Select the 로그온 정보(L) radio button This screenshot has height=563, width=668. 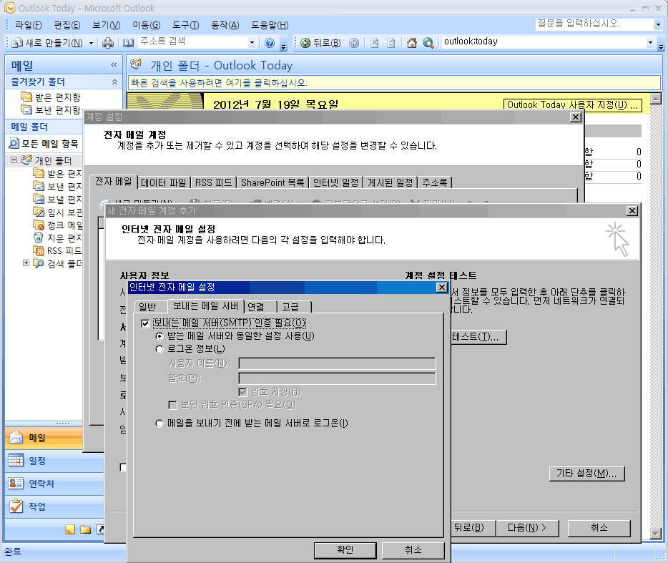pos(159,349)
